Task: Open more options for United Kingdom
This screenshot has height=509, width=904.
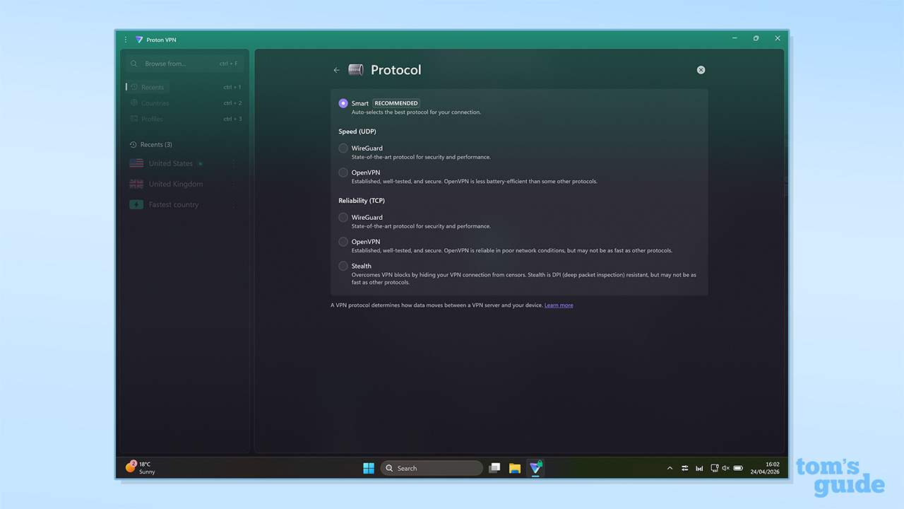Action: coord(234,184)
